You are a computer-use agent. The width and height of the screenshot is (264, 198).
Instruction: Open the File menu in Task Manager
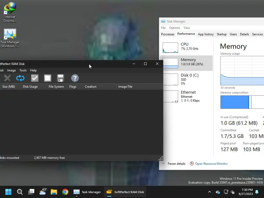163,28
